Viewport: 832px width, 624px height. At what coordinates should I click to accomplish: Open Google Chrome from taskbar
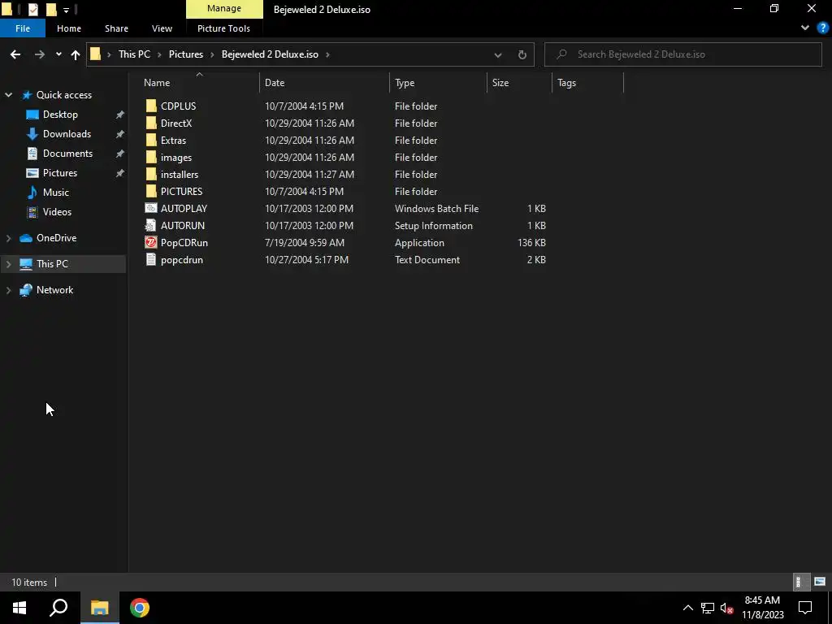(x=140, y=608)
